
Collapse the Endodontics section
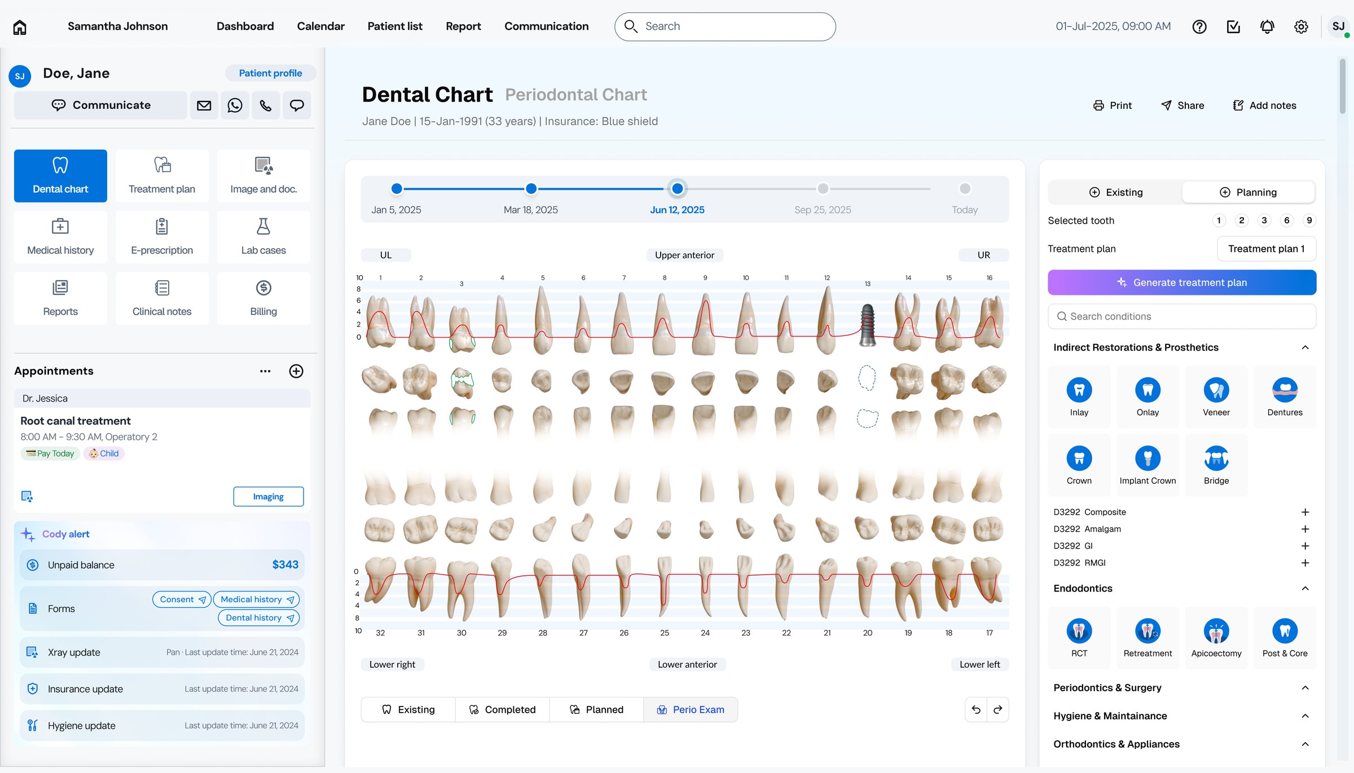point(1305,589)
